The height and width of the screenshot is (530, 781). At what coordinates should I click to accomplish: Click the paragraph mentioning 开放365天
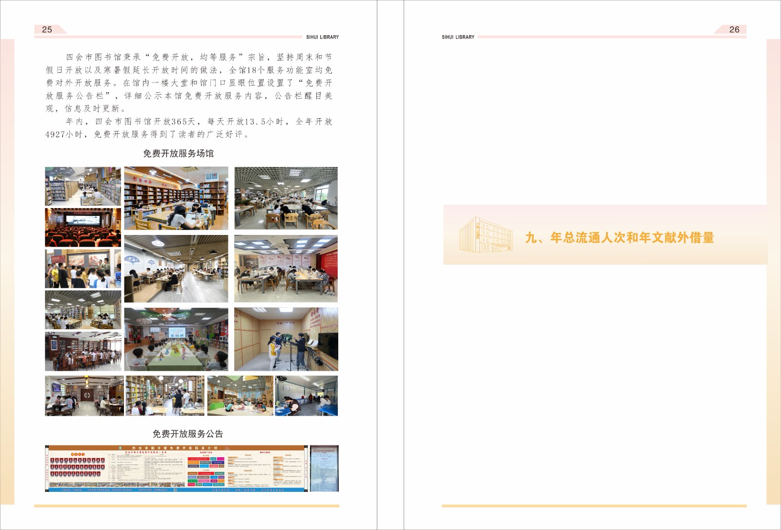tap(189, 128)
